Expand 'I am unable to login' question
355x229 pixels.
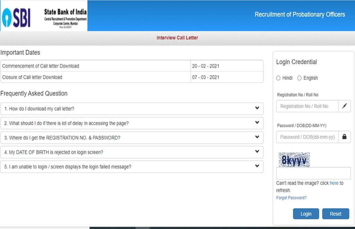[132, 167]
